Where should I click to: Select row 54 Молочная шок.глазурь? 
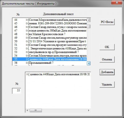pyautogui.click(x=50, y=56)
